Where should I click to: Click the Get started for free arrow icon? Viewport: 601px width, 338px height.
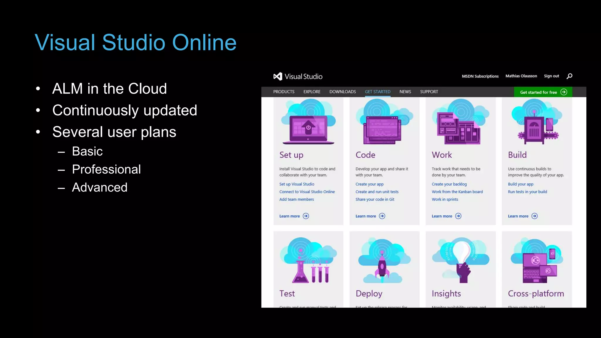(564, 92)
